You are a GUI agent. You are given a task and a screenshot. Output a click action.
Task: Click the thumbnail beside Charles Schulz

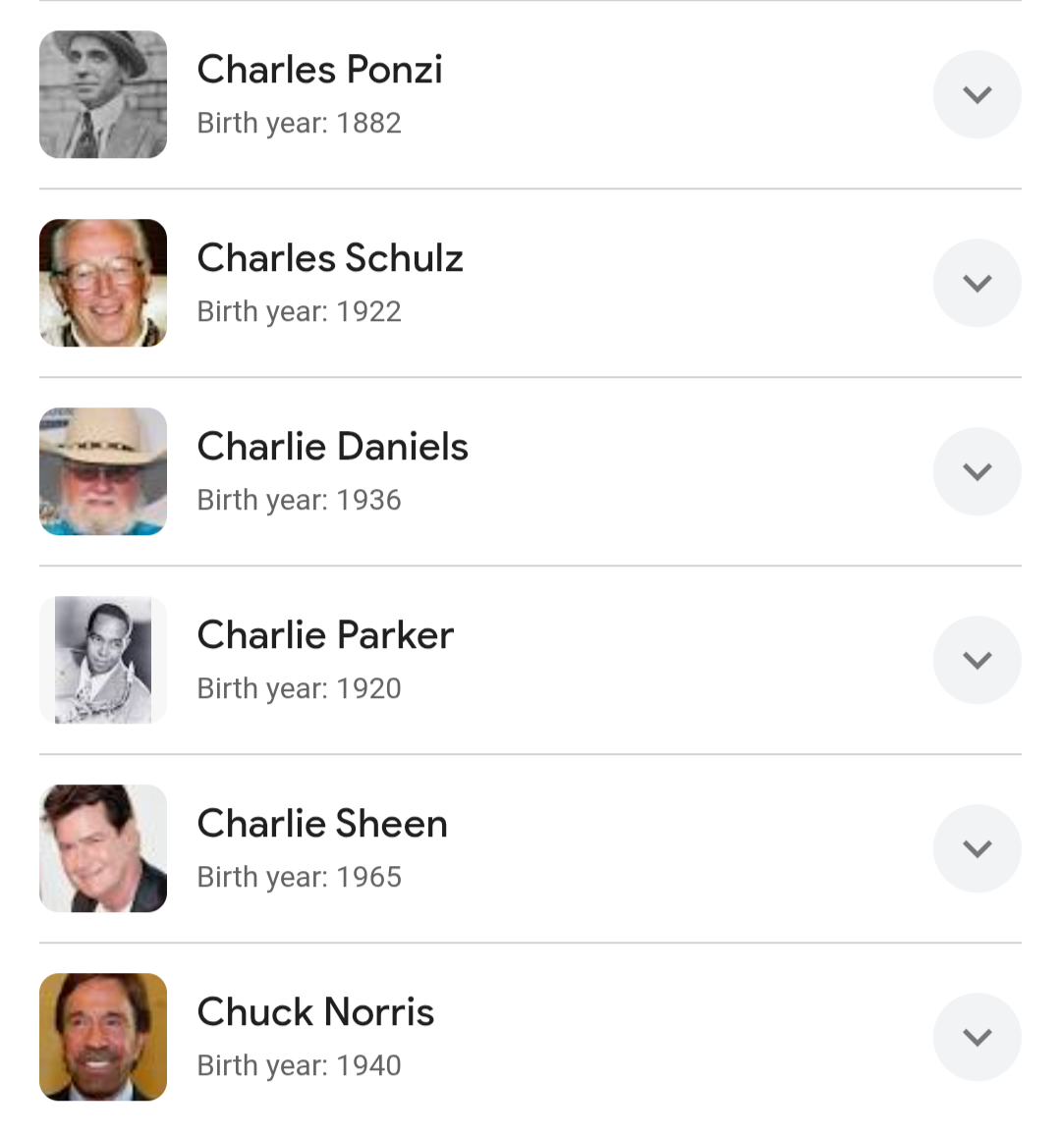103,283
